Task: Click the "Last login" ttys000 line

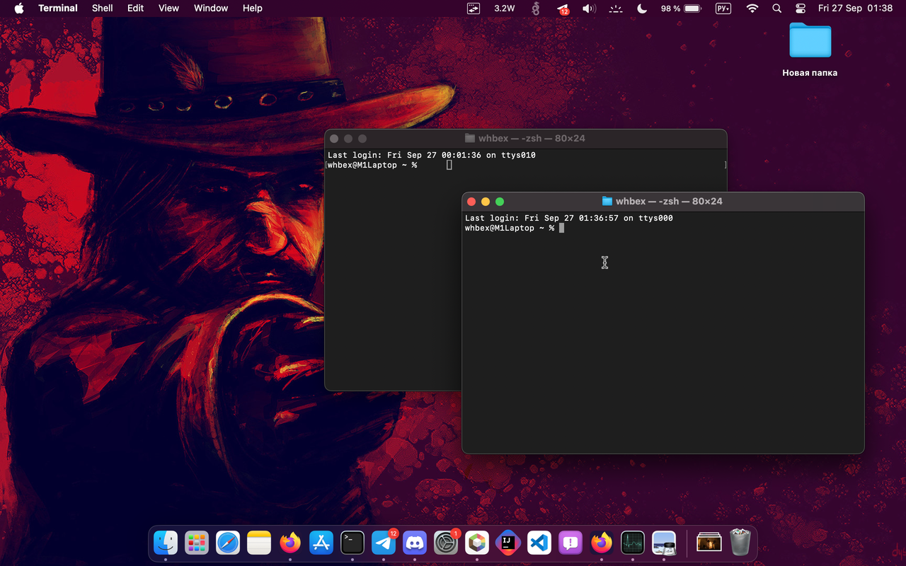Action: (569, 218)
